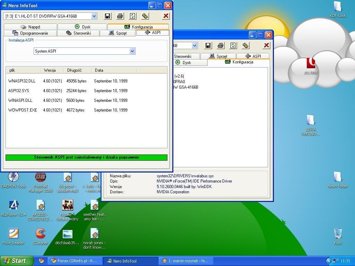The height and width of the screenshot is (266, 355).
Task: Select the Sprzęt tab in back InfoTool window
Action: click(x=218, y=56)
